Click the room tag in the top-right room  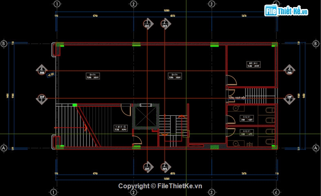click(253, 64)
